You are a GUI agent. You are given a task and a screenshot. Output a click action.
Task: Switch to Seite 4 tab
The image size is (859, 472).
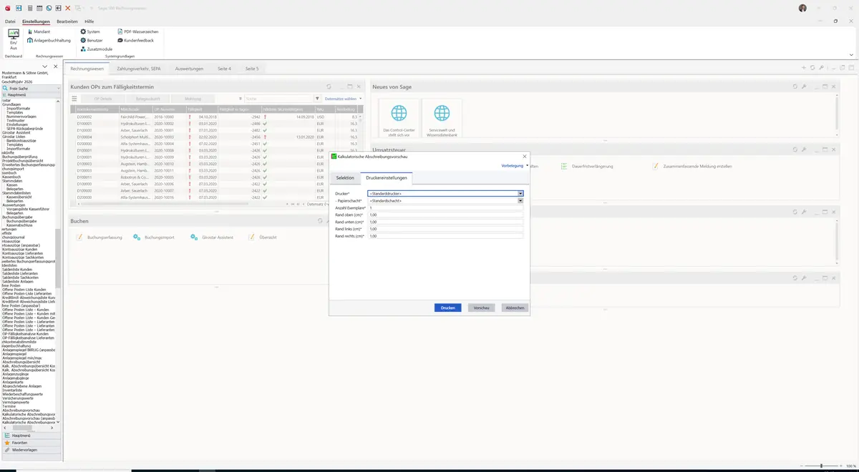[x=224, y=69]
